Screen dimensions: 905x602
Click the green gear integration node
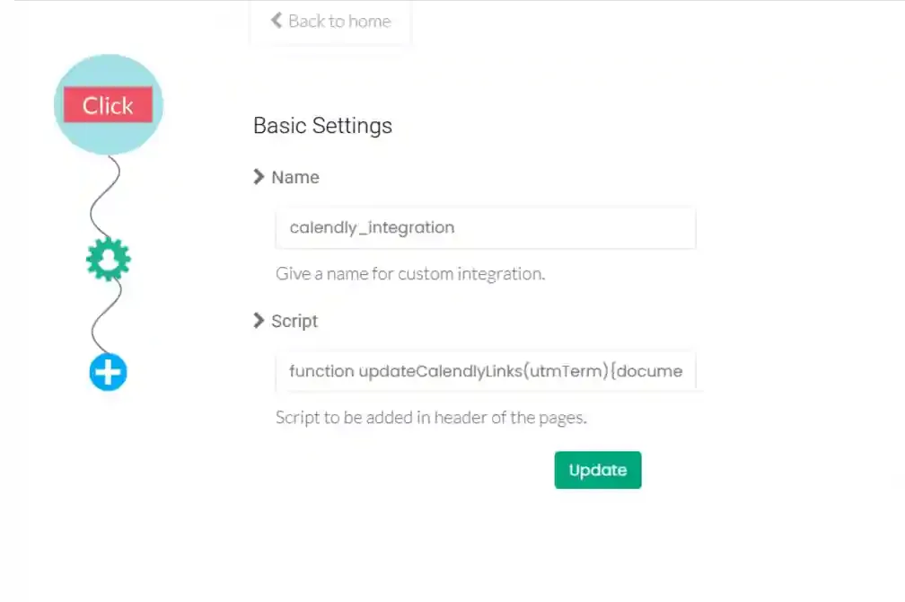(109, 259)
